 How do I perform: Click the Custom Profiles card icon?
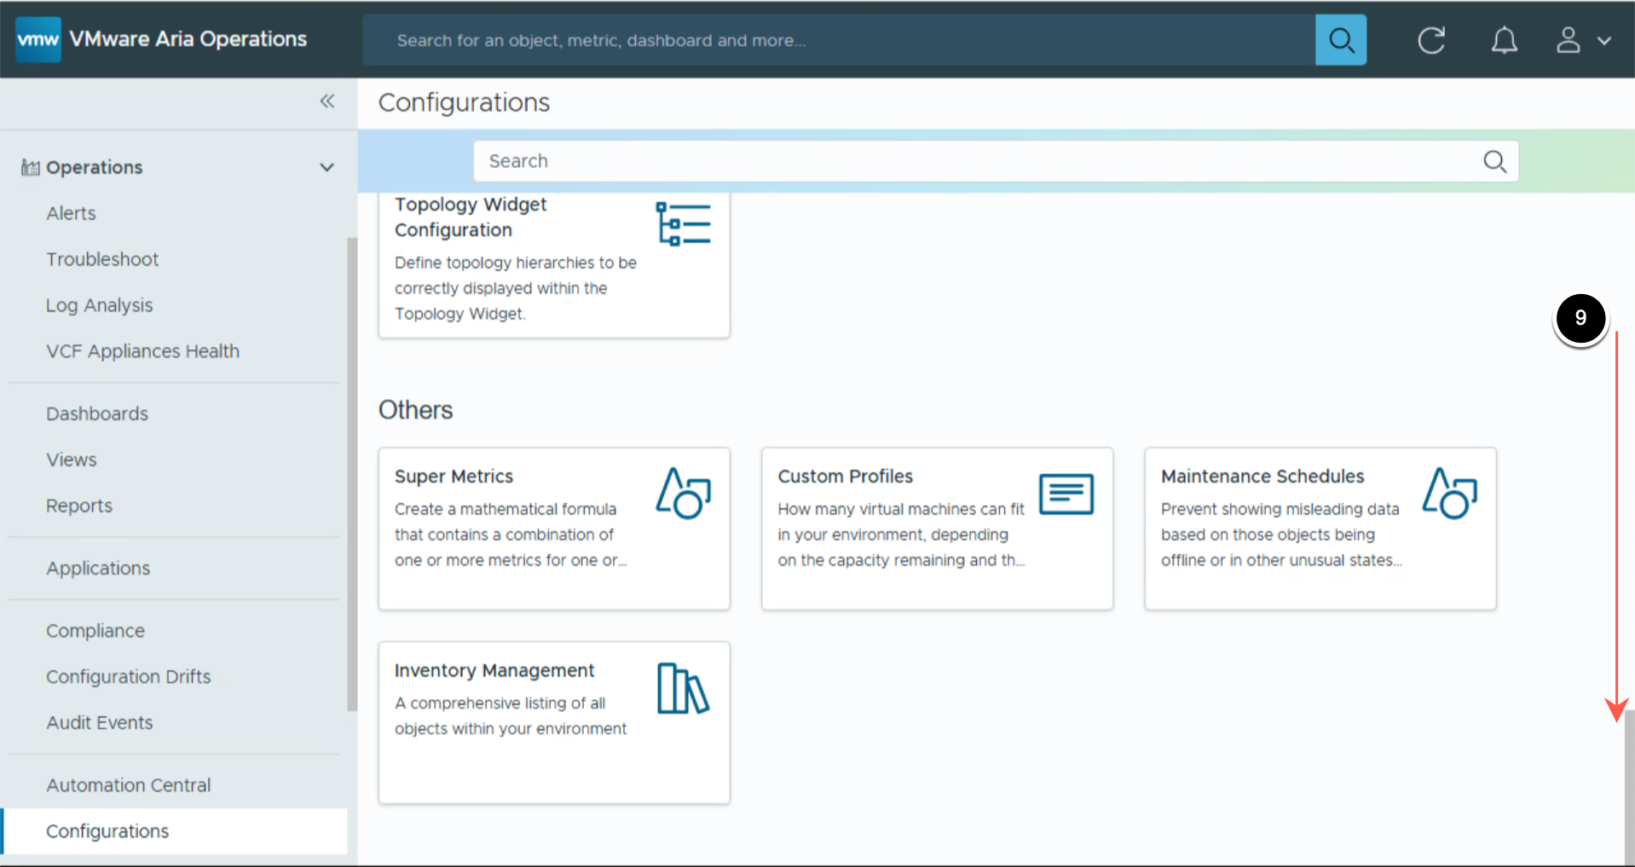pyautogui.click(x=1066, y=494)
